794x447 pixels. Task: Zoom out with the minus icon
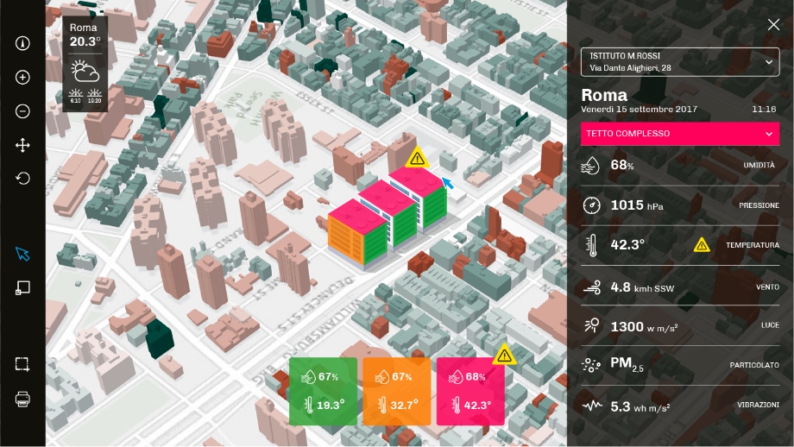tap(22, 111)
